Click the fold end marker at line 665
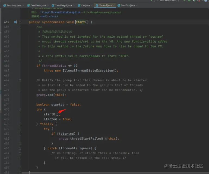 (20, 61)
